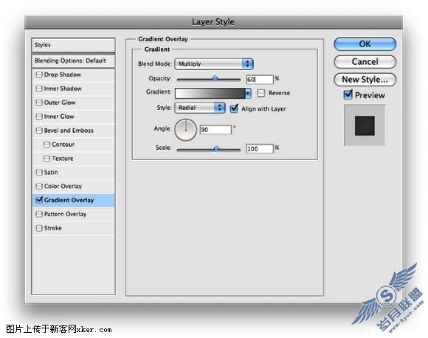This screenshot has height=338, width=428.
Task: Click the gradient color bar swatch
Action: tap(210, 94)
